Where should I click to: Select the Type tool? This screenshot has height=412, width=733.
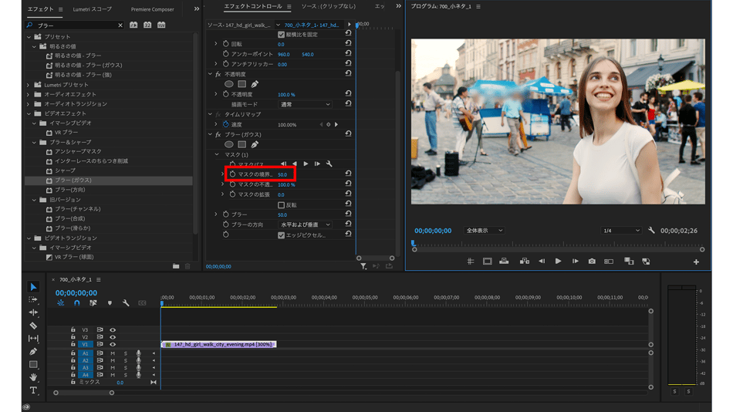pos(33,390)
